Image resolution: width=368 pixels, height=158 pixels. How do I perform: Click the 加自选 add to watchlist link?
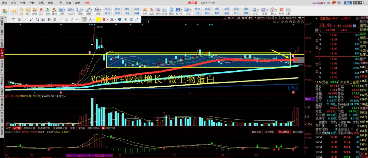click(293, 88)
